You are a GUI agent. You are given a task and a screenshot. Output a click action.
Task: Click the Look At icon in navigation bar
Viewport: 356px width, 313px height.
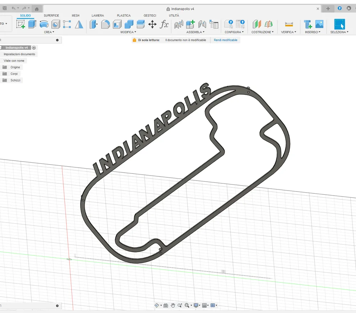click(x=166, y=305)
